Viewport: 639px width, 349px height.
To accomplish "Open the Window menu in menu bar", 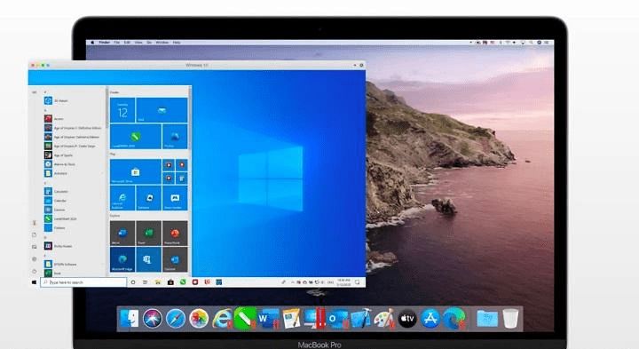I will coord(162,43).
